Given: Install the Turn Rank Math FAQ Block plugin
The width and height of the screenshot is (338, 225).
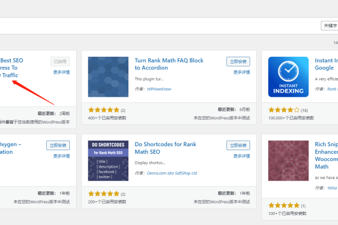Looking at the screenshot, I should click(238, 61).
